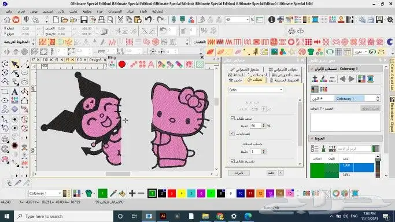Click the left arrow in the Colorway panel
The height and width of the screenshot is (222, 395).
click(342, 79)
